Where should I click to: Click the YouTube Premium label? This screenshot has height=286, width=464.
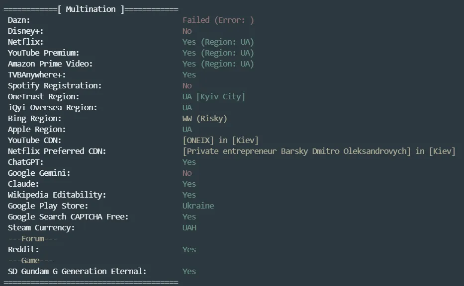pyautogui.click(x=43, y=53)
